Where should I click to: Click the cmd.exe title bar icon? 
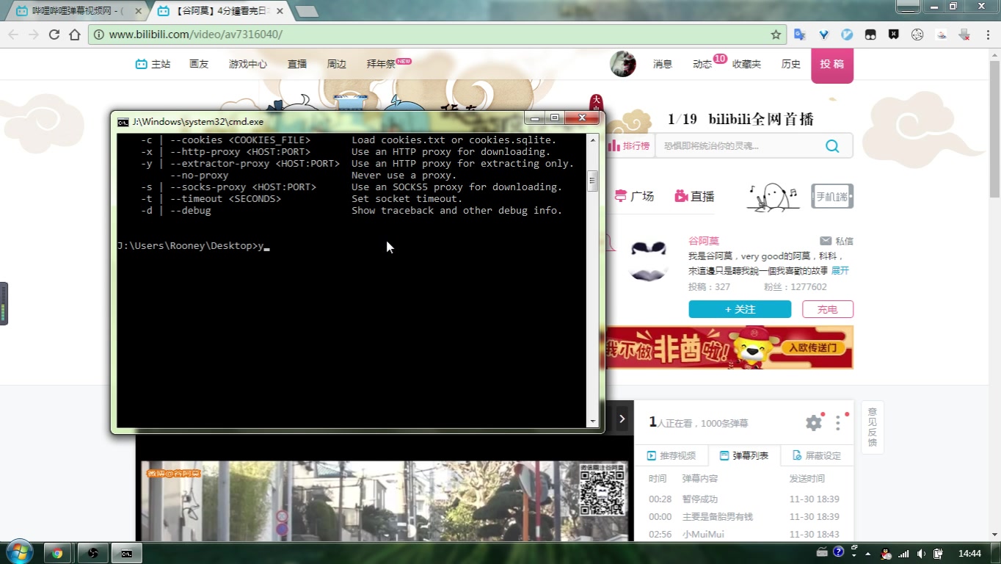click(x=123, y=122)
